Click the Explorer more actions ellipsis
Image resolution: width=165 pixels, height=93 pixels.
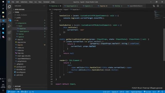click(x=44, y=6)
